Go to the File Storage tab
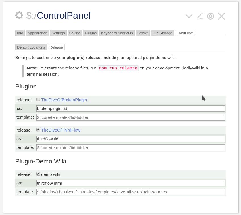The width and height of the screenshot is (241, 215). pos(162,33)
